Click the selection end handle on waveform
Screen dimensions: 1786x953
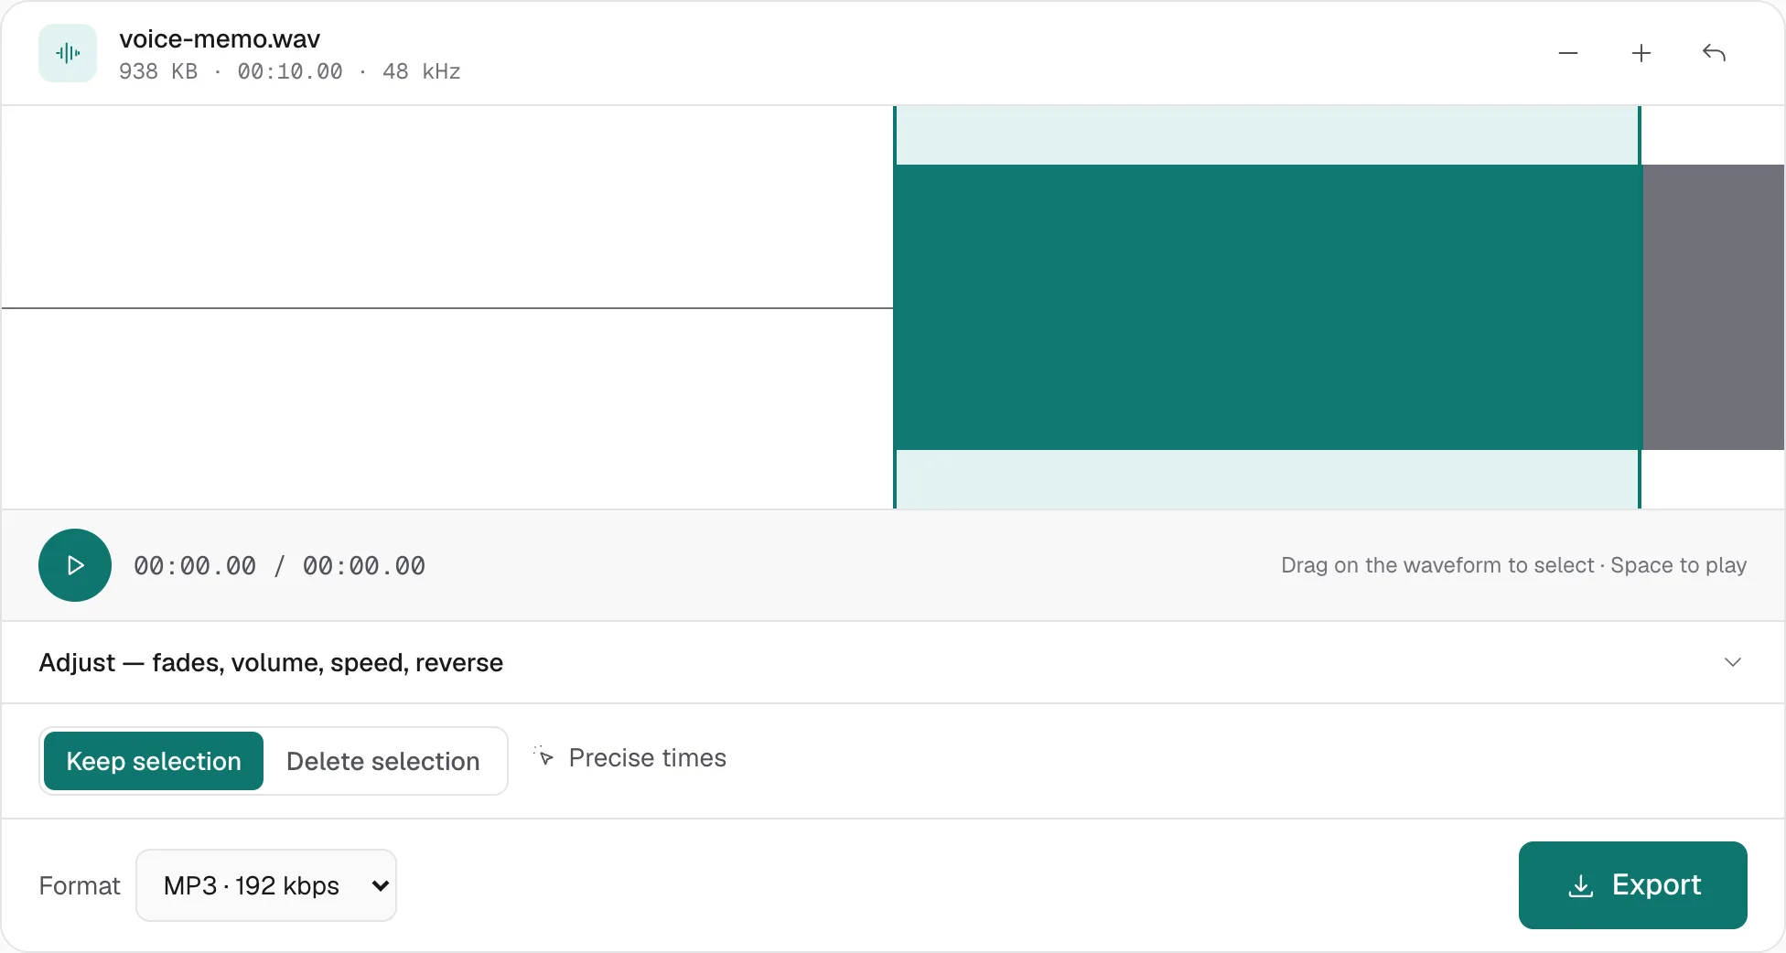1640,307
